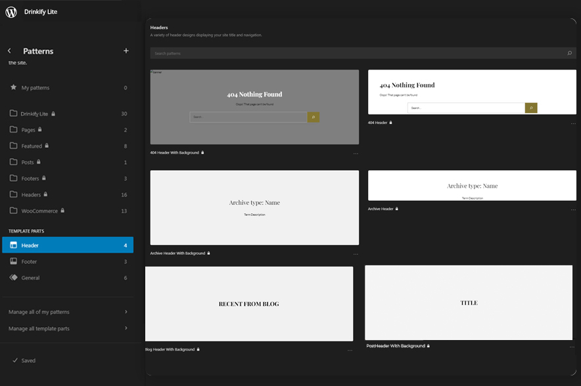Open options menu for the 404 Header pattern
The height and width of the screenshot is (386, 581).
[572, 122]
